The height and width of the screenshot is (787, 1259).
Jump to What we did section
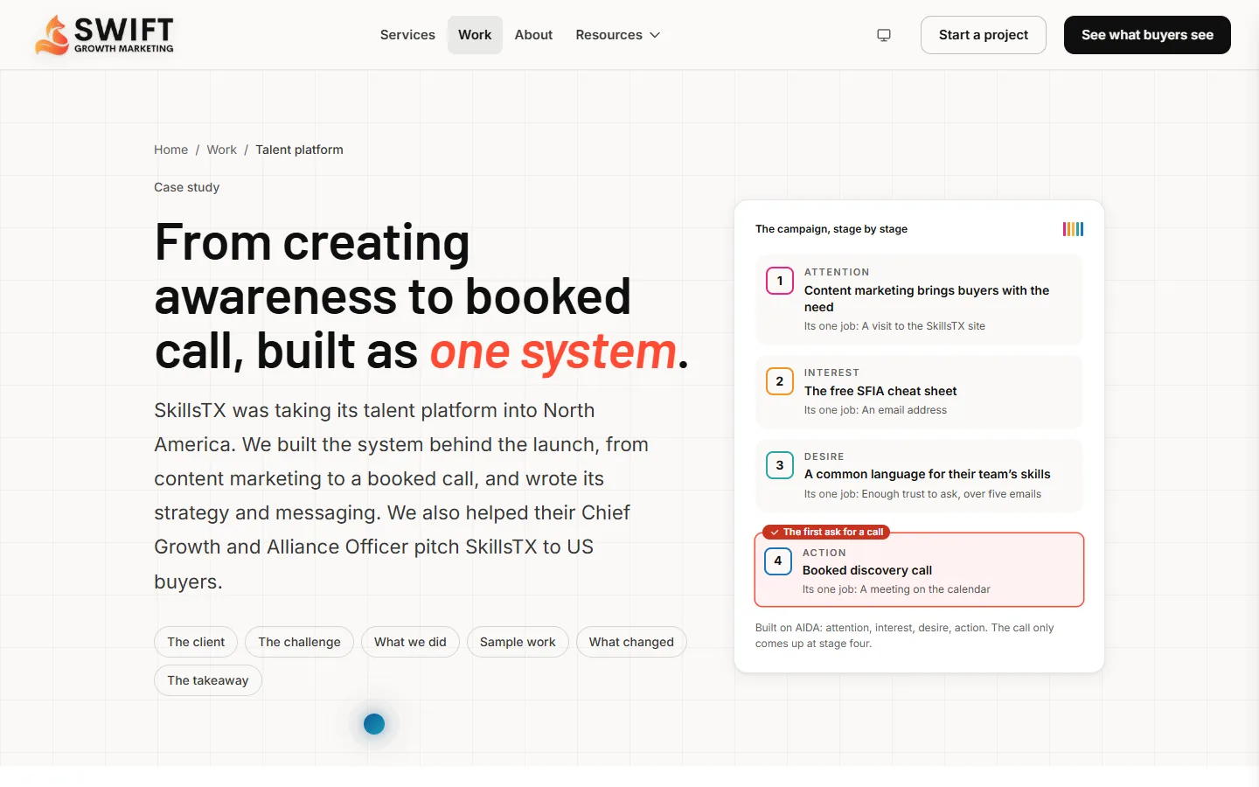410,642
